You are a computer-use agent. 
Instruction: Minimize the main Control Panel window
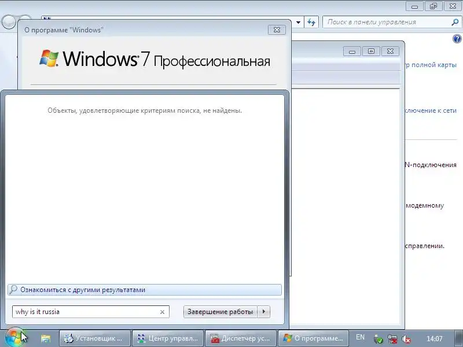tap(414, 6)
